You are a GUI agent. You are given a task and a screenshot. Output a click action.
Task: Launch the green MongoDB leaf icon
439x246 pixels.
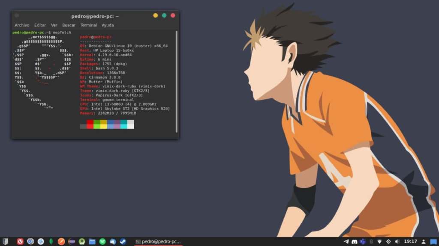(x=51, y=242)
